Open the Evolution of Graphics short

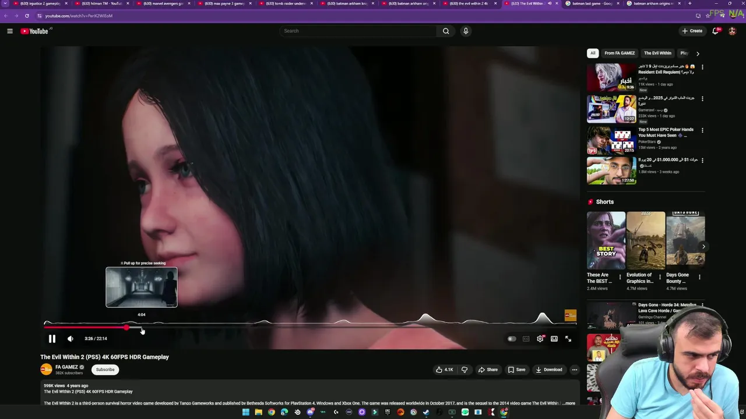point(646,240)
